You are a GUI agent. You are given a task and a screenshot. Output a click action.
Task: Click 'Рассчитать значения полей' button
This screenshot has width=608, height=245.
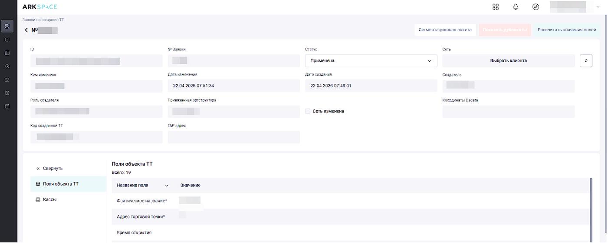coord(566,30)
